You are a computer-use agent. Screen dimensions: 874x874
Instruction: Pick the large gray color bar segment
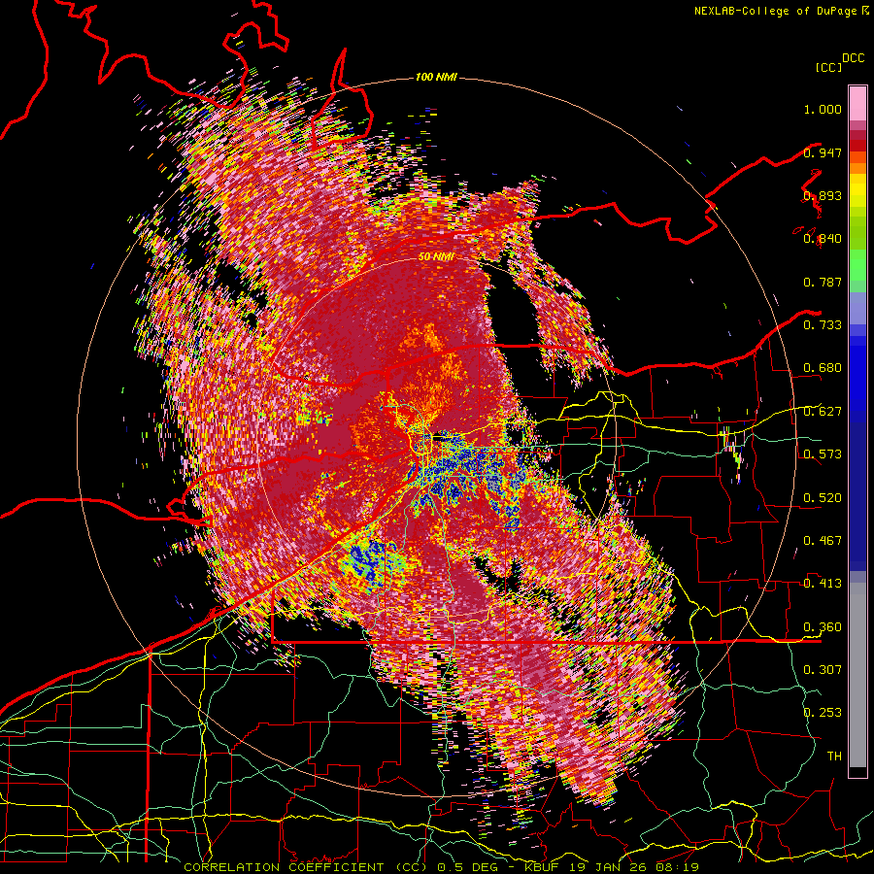[x=857, y=675]
